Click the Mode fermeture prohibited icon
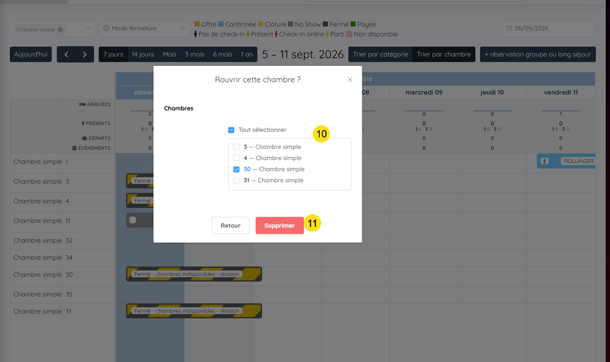Viewport: 610px width, 362px height. pos(106,29)
